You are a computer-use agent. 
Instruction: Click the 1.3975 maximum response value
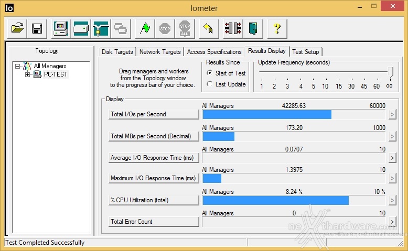[x=294, y=170]
